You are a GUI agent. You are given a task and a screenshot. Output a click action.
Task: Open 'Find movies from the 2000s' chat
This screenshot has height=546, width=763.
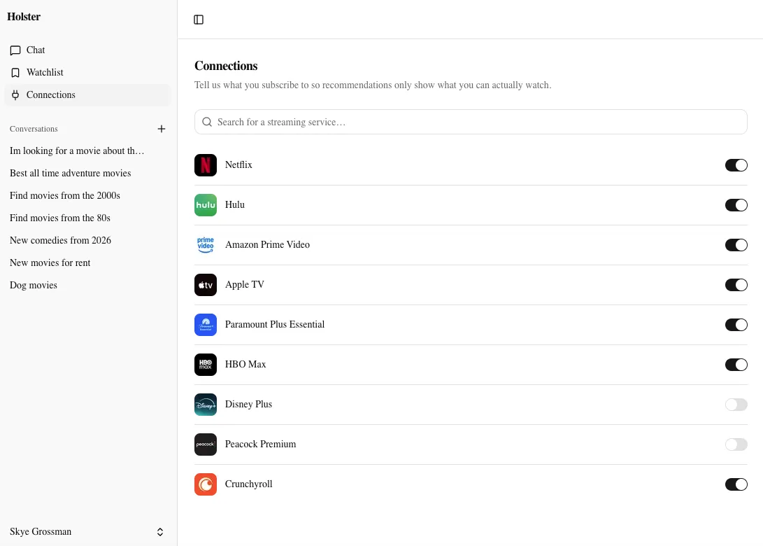pyautogui.click(x=87, y=196)
